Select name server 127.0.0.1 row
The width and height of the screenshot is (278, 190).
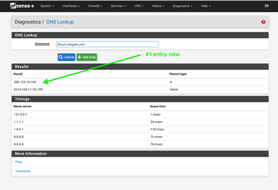coord(140,115)
